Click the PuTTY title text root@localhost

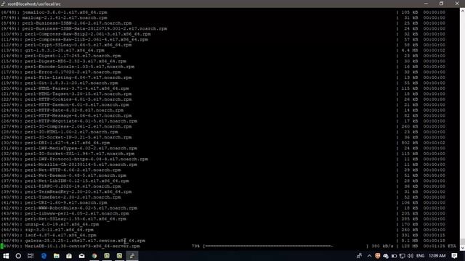34,4
